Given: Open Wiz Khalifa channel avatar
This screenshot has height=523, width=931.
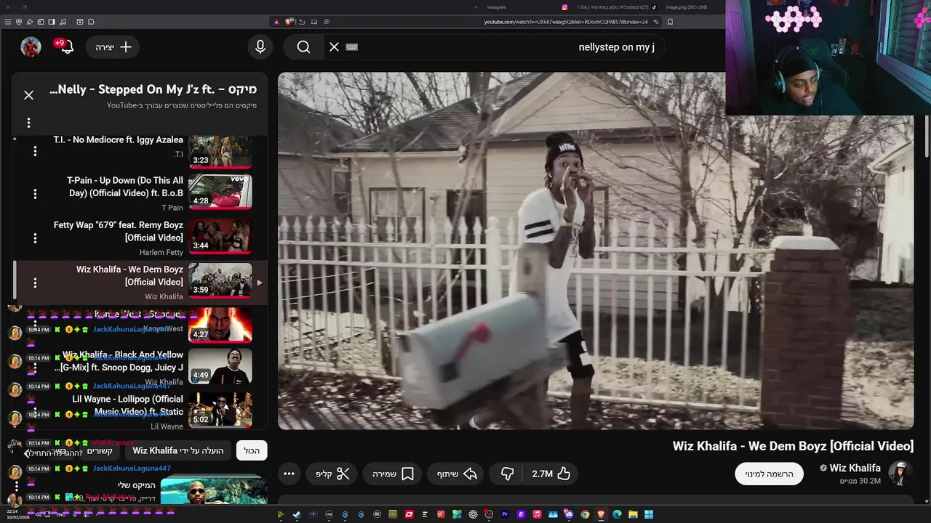Looking at the screenshot, I should point(900,474).
